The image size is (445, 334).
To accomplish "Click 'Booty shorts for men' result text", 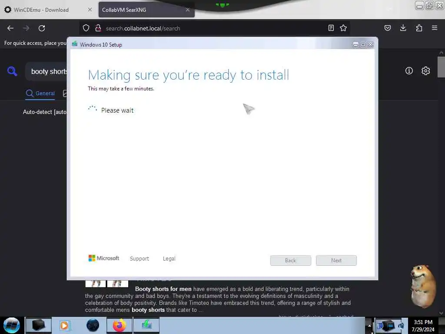I will click(x=163, y=289).
